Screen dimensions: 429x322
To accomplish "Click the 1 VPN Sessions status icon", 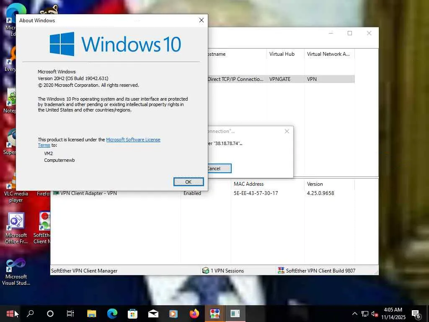I will click(205, 270).
